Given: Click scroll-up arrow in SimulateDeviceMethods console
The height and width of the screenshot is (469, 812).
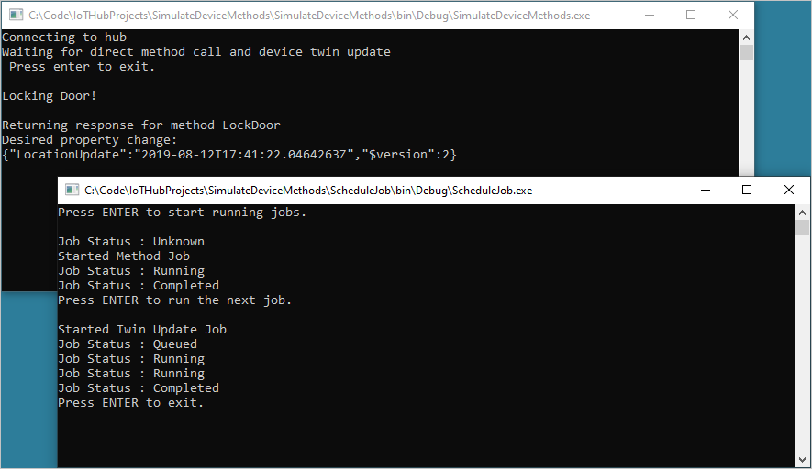Looking at the screenshot, I should pyautogui.click(x=746, y=38).
